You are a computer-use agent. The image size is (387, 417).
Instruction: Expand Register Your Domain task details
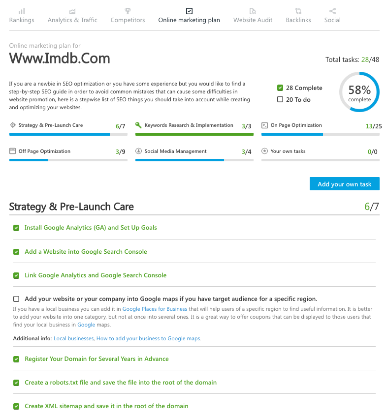(97, 359)
